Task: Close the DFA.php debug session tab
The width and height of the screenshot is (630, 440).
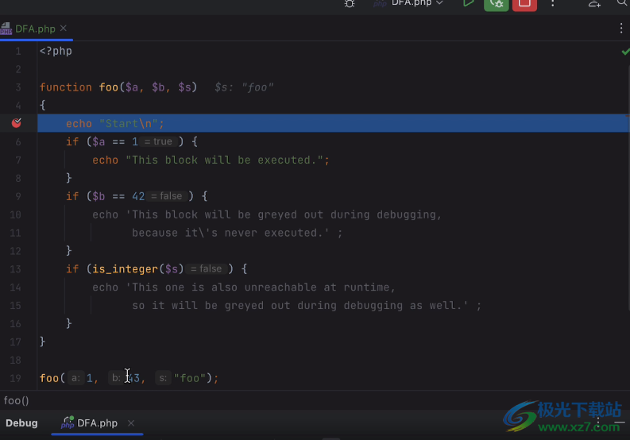Action: pos(131,423)
